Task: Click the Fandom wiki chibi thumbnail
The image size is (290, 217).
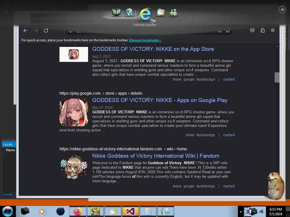Action: click(x=74, y=167)
